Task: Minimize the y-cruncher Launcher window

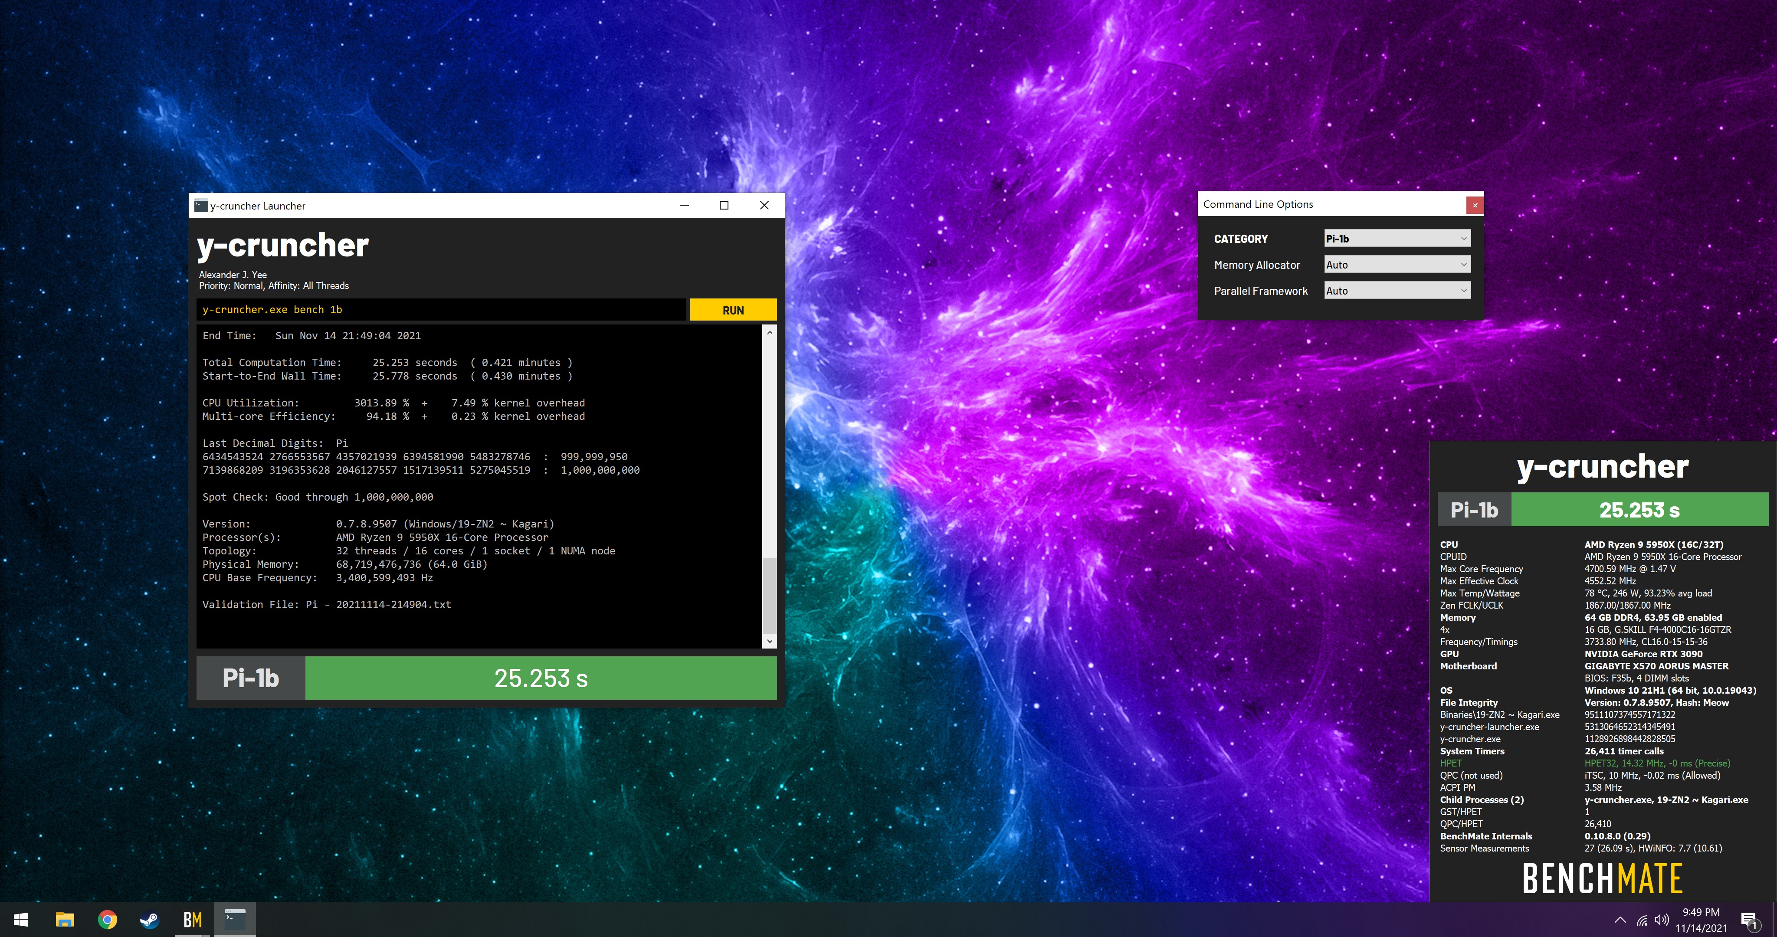Action: pyautogui.click(x=684, y=205)
